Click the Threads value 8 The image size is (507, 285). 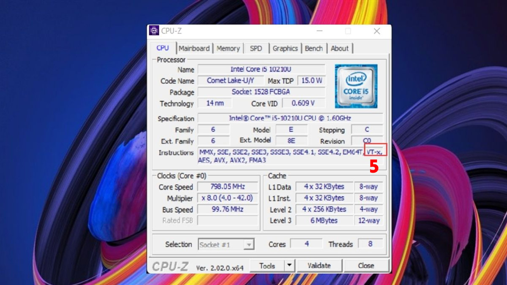(x=371, y=244)
